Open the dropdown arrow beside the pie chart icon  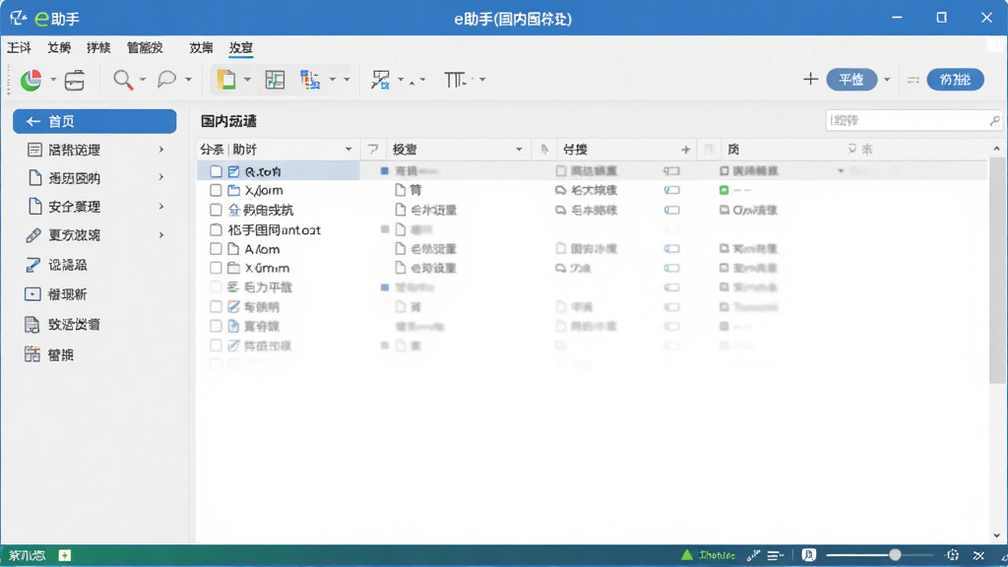[x=53, y=80]
